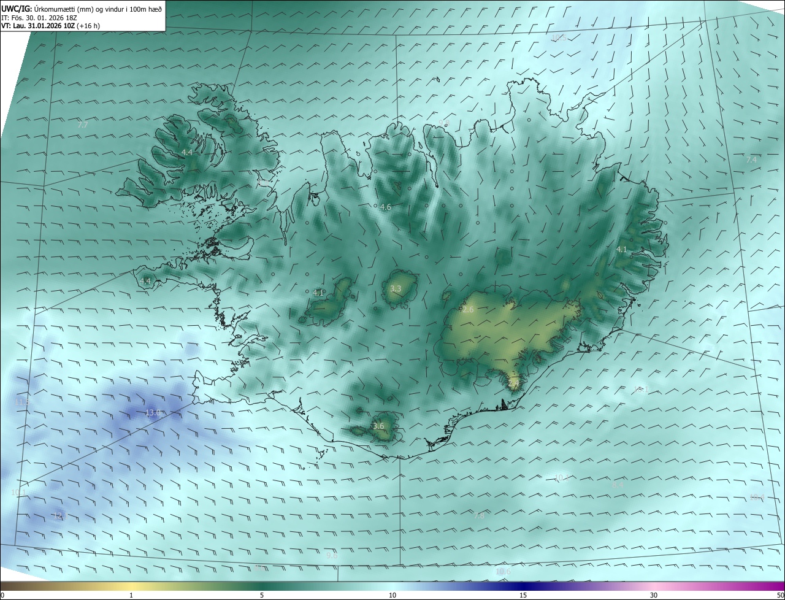Image resolution: width=785 pixels, height=600 pixels.
Task: Click the title 'Úrkomumætti (mm) og vindur í 100m hæð'
Action: [97, 9]
